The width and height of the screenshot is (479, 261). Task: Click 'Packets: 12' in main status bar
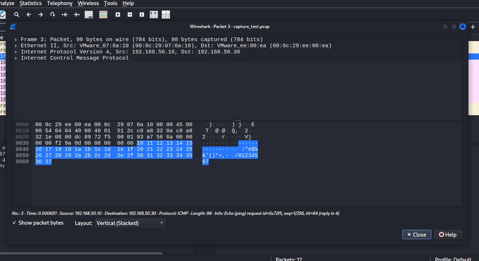click(x=289, y=259)
